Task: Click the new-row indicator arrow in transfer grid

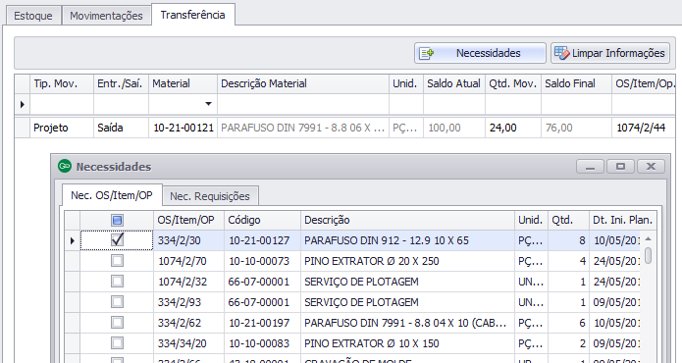Action: [x=23, y=104]
